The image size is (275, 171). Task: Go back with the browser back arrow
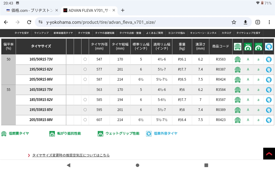(x=6, y=22)
